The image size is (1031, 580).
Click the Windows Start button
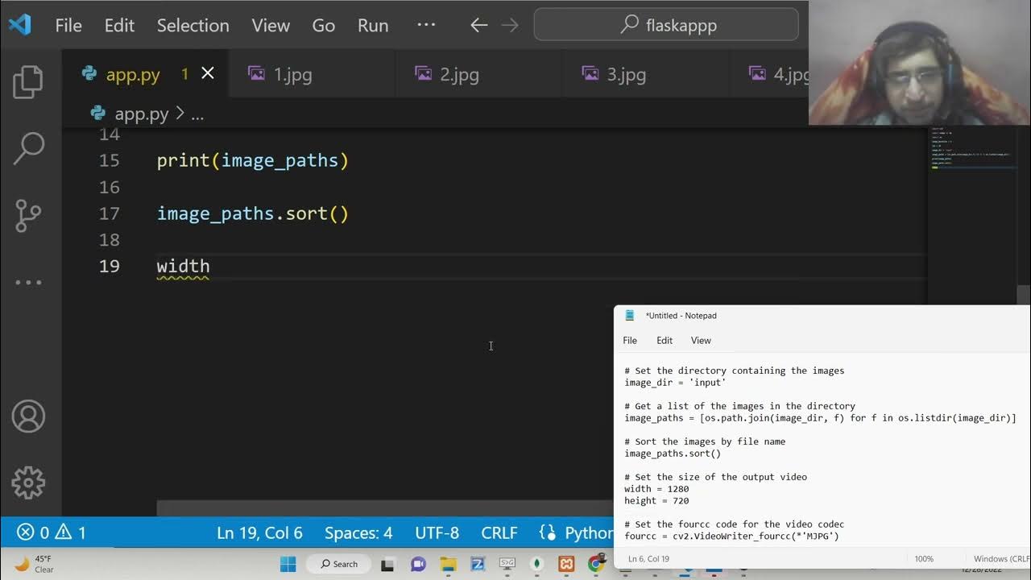tap(288, 564)
